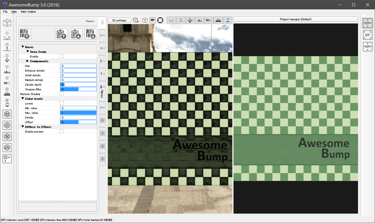
Task: Click the wireframe cube icon above the 3D view
Action: pyautogui.click(x=145, y=20)
